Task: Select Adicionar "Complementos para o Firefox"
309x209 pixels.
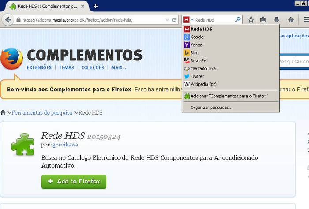Action: [231, 96]
